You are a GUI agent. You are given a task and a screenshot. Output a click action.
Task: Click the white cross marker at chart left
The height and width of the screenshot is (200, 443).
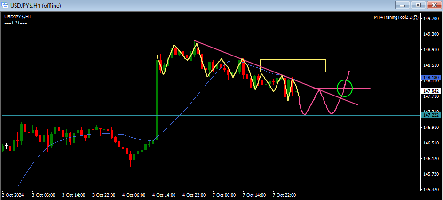click(6, 146)
